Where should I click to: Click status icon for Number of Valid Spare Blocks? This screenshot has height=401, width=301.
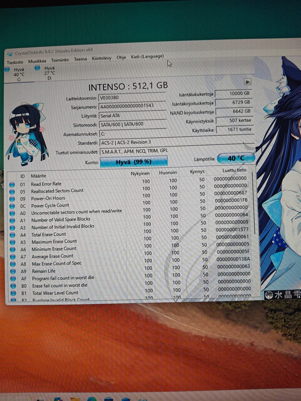coord(13,221)
